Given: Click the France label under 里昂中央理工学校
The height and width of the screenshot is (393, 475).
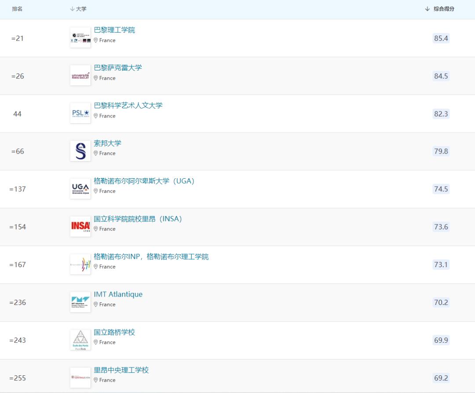Looking at the screenshot, I should pos(107,380).
